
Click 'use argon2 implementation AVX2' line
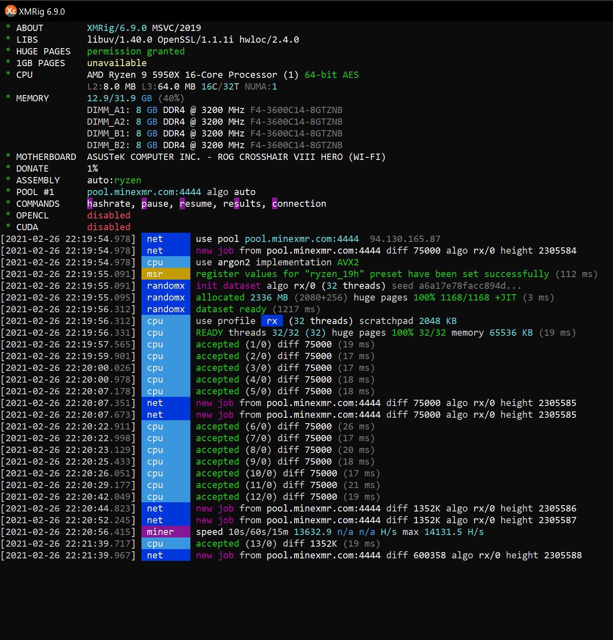[277, 262]
